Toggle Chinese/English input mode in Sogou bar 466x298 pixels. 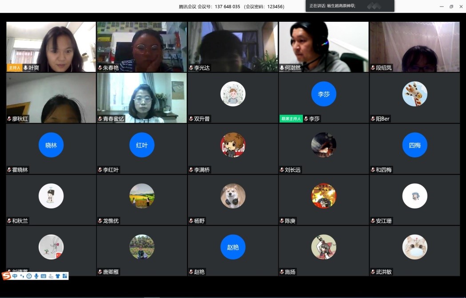point(15,276)
